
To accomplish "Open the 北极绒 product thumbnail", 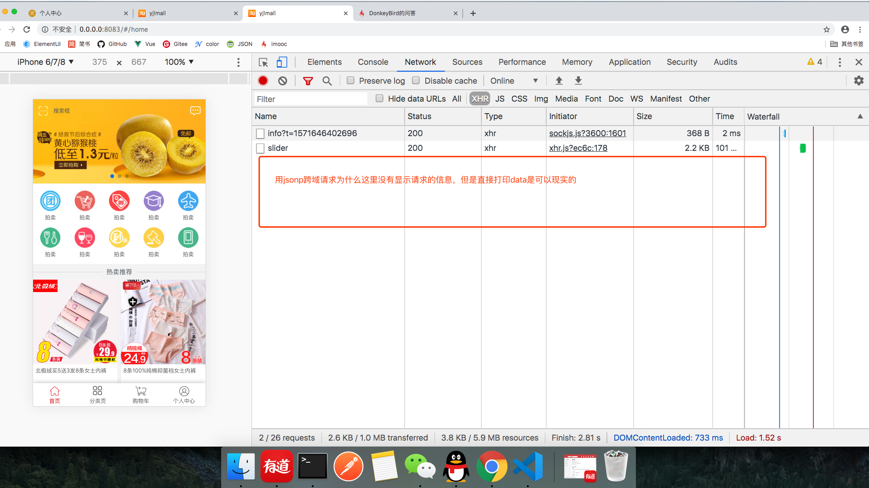I will [75, 322].
